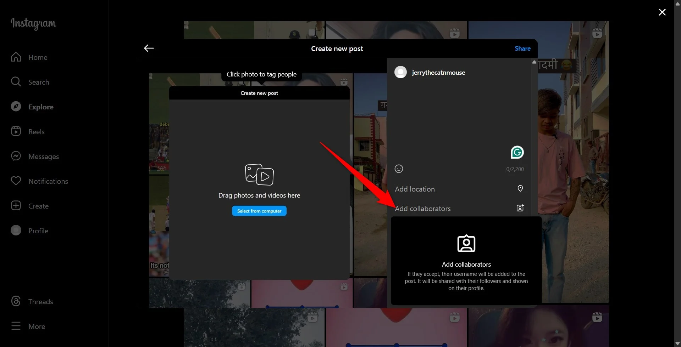Click the Add collaborators person icon
The image size is (681, 347).
coord(520,208)
